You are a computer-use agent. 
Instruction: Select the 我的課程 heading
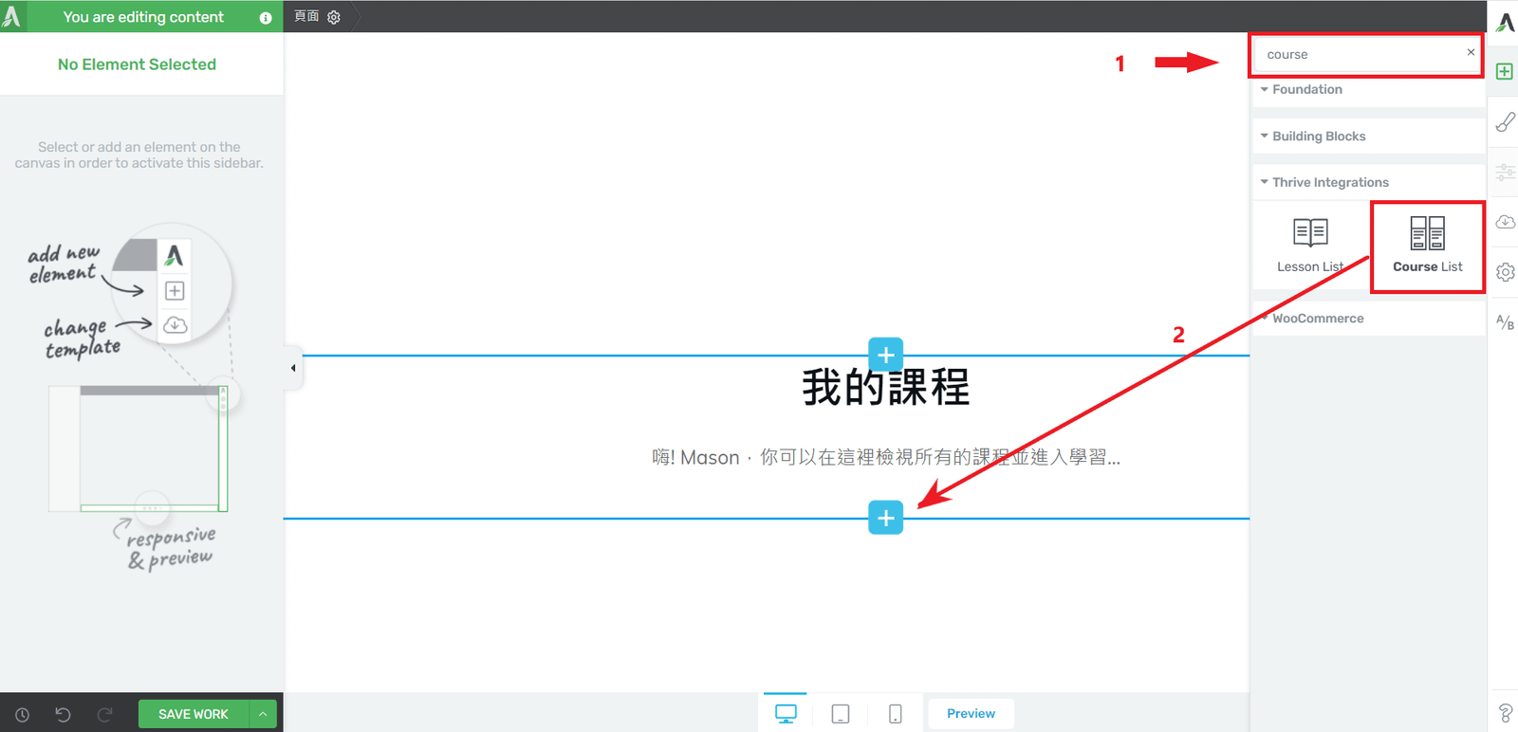[885, 388]
